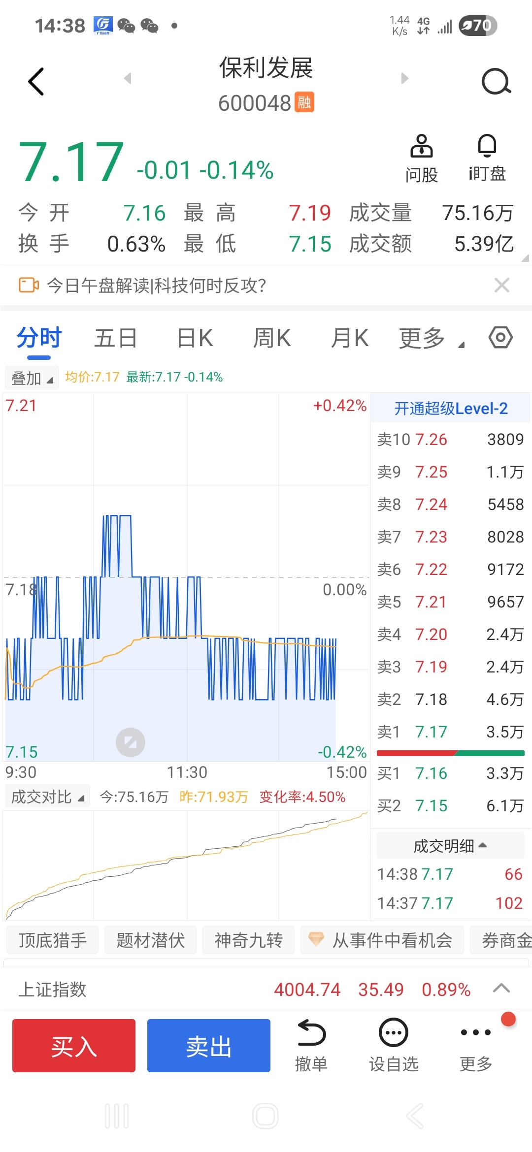532x1152 pixels.
Task: Switch to previous stock with left triangle
Action: pos(128,78)
